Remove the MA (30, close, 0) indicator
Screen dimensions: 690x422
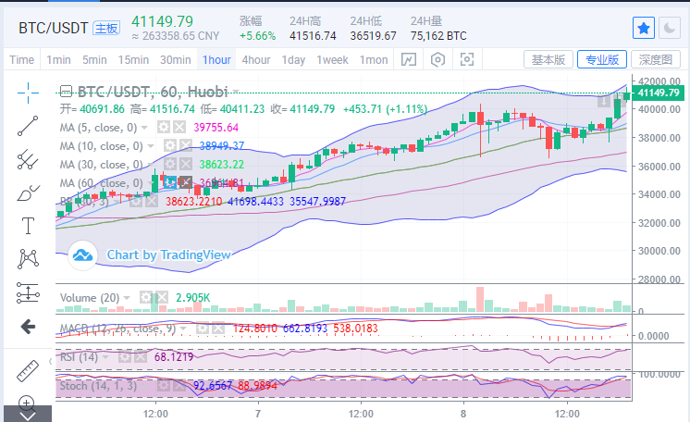click(186, 165)
